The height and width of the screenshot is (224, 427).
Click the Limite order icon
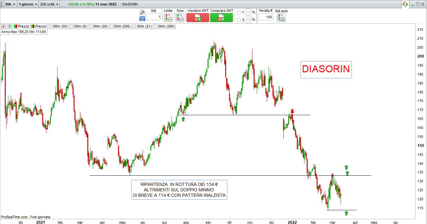pos(168,17)
